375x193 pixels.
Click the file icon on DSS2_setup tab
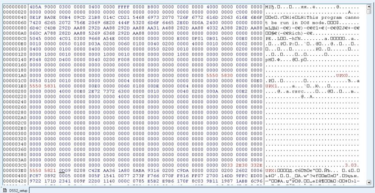(x=5, y=190)
